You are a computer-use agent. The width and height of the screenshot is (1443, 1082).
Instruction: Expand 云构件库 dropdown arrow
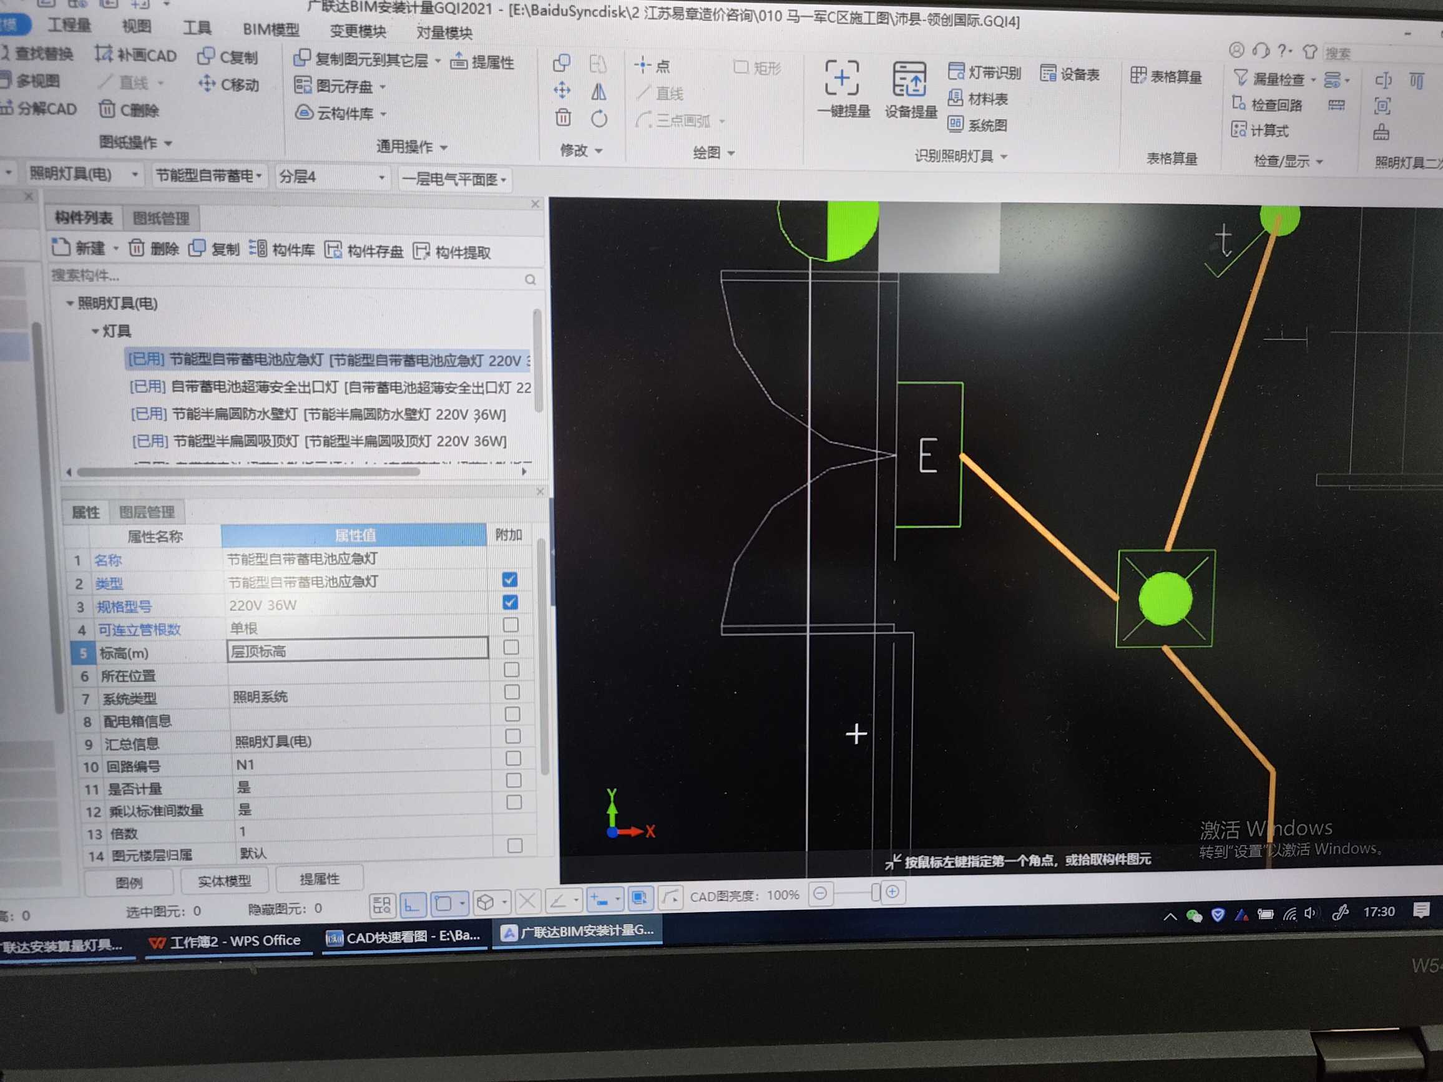(383, 114)
